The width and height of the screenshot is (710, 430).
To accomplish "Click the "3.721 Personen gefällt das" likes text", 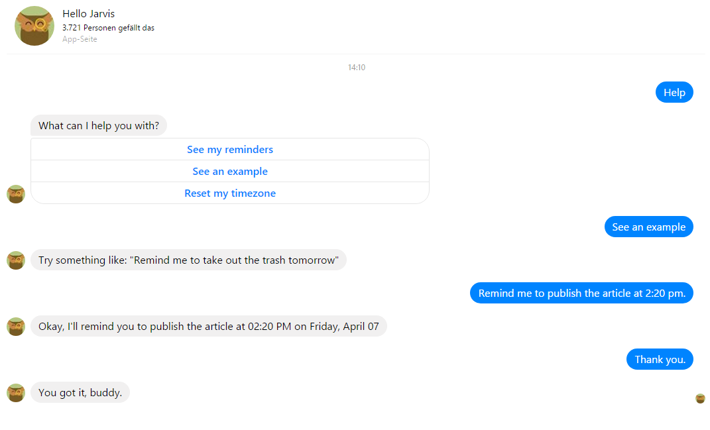I will pyautogui.click(x=108, y=28).
